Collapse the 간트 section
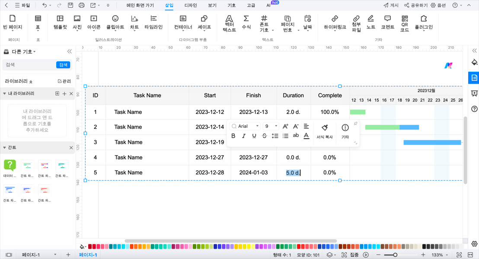This screenshot has height=259, width=479. pyautogui.click(x=5, y=147)
